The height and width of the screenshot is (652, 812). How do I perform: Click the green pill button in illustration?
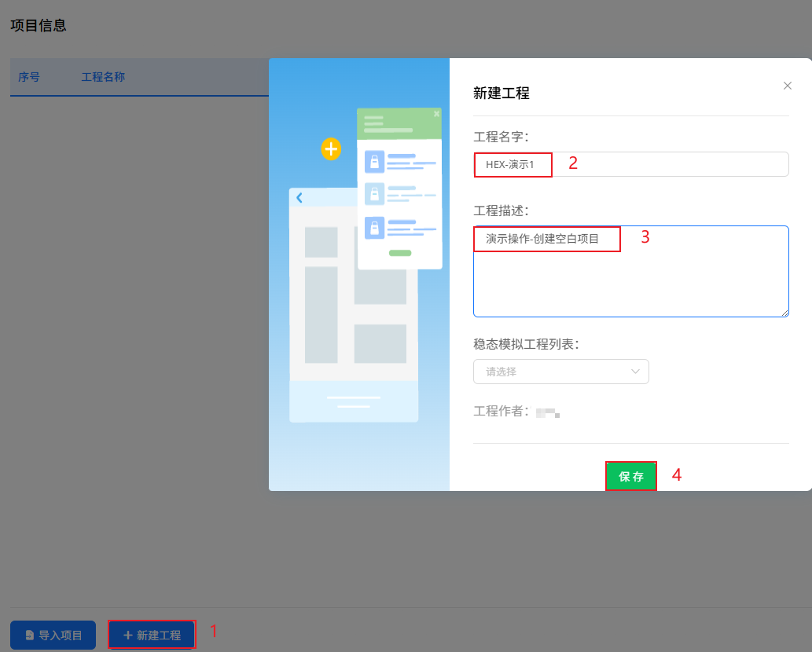pos(400,253)
